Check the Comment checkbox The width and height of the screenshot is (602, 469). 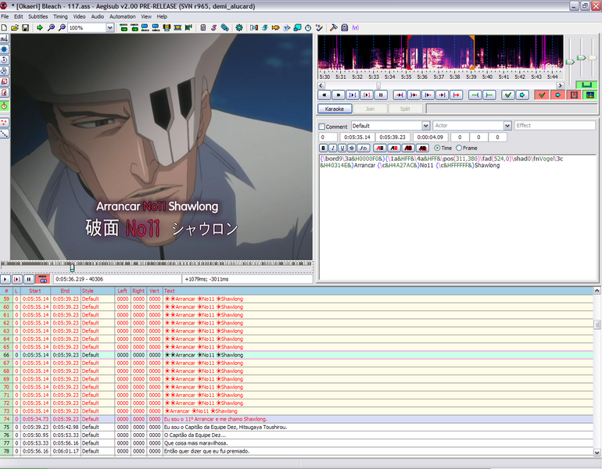(322, 127)
